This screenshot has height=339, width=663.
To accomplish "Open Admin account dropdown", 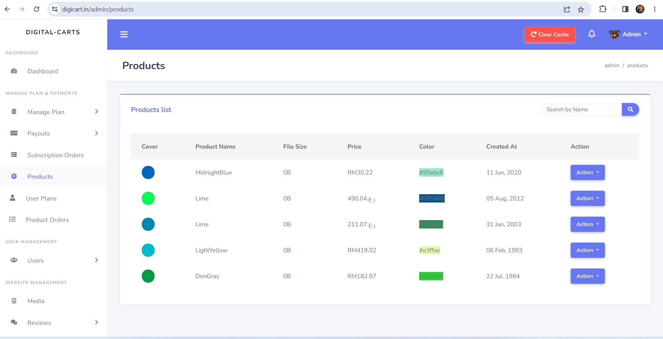I will pos(628,34).
